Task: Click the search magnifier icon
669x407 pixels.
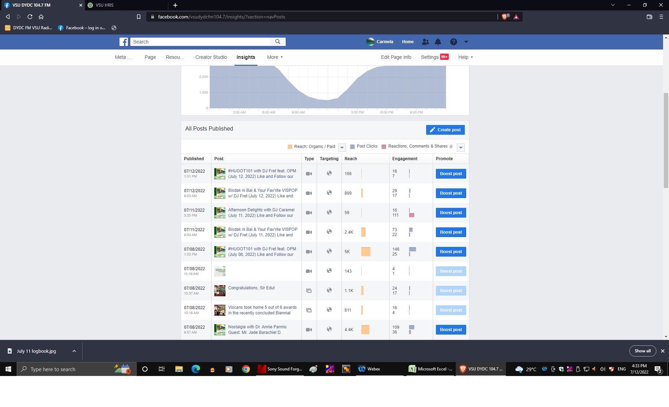Action: point(278,42)
